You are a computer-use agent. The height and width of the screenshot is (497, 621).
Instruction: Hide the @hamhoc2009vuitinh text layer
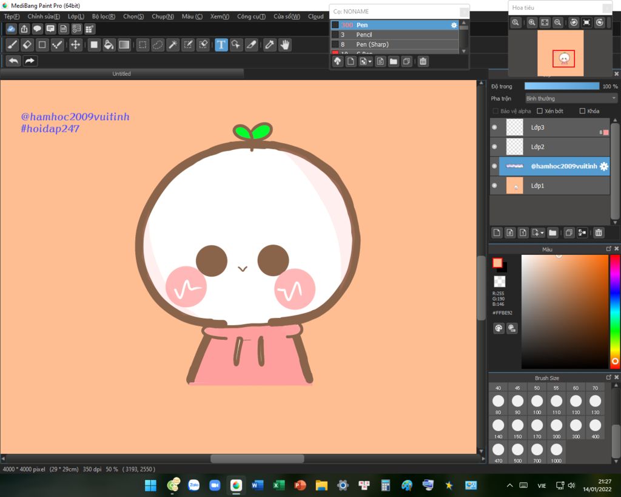(494, 166)
